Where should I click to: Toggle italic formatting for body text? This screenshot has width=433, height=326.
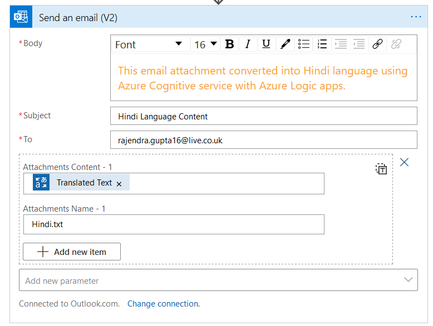[x=248, y=44]
